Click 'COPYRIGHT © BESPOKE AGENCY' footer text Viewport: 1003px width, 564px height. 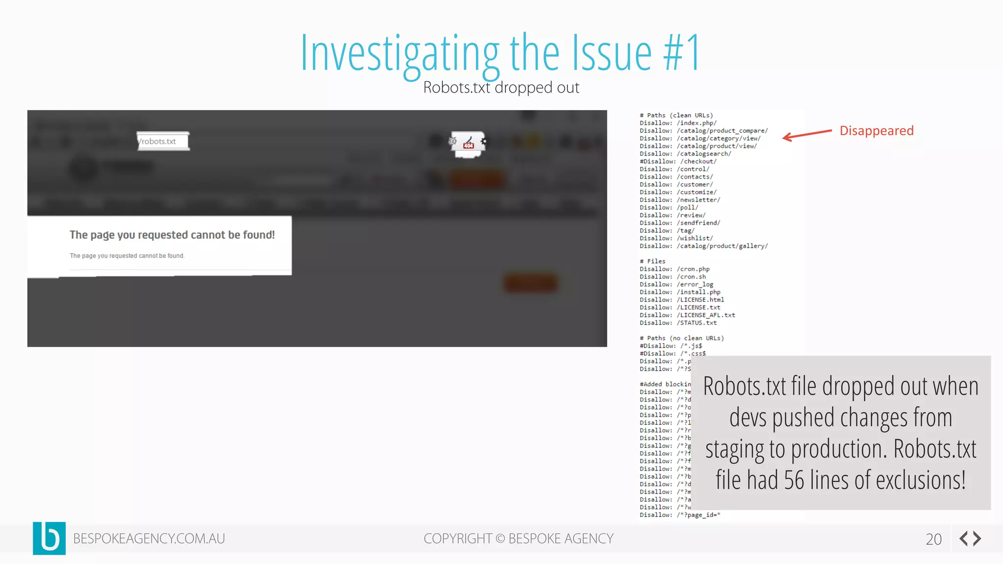click(519, 539)
